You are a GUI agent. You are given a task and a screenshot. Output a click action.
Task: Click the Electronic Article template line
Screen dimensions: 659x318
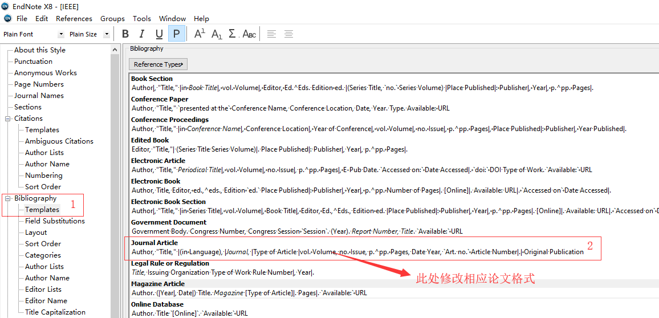[362, 170]
